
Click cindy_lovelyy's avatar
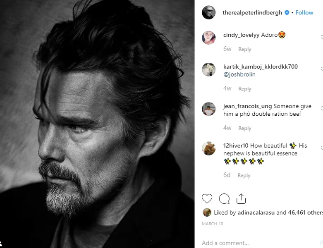208,38
